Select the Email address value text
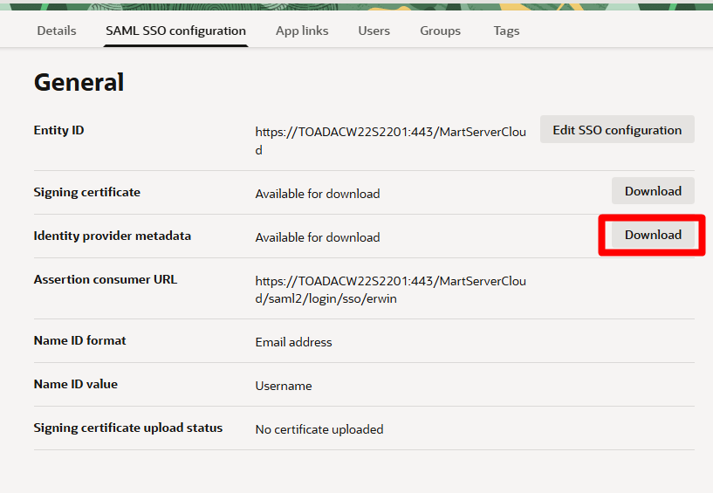 293,342
